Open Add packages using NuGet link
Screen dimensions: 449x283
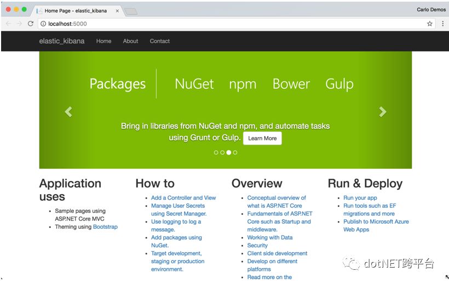176,241
